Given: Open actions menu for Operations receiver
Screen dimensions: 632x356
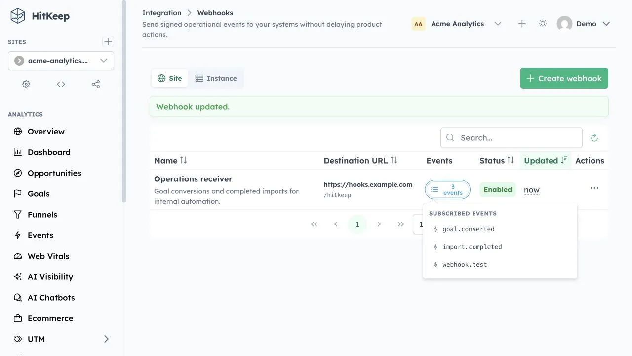Looking at the screenshot, I should pyautogui.click(x=594, y=188).
